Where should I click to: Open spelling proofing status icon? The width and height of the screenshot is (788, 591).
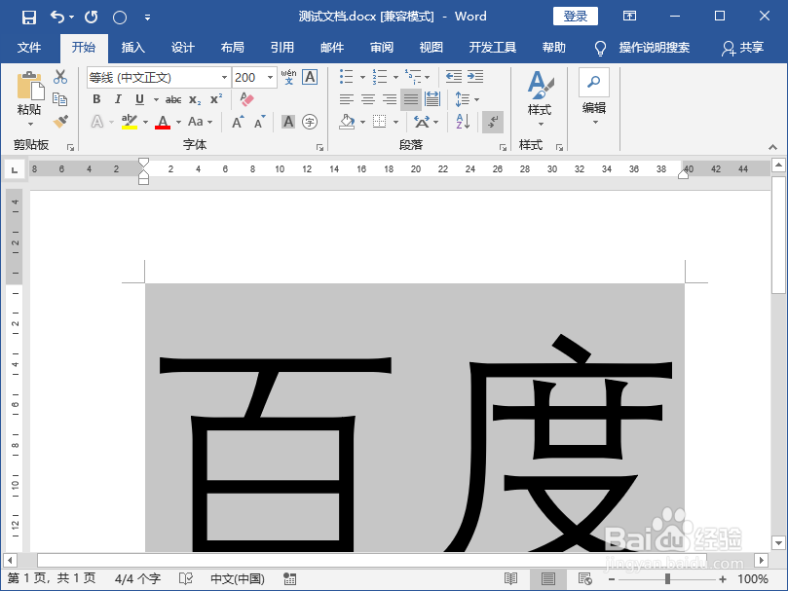pyautogui.click(x=186, y=579)
